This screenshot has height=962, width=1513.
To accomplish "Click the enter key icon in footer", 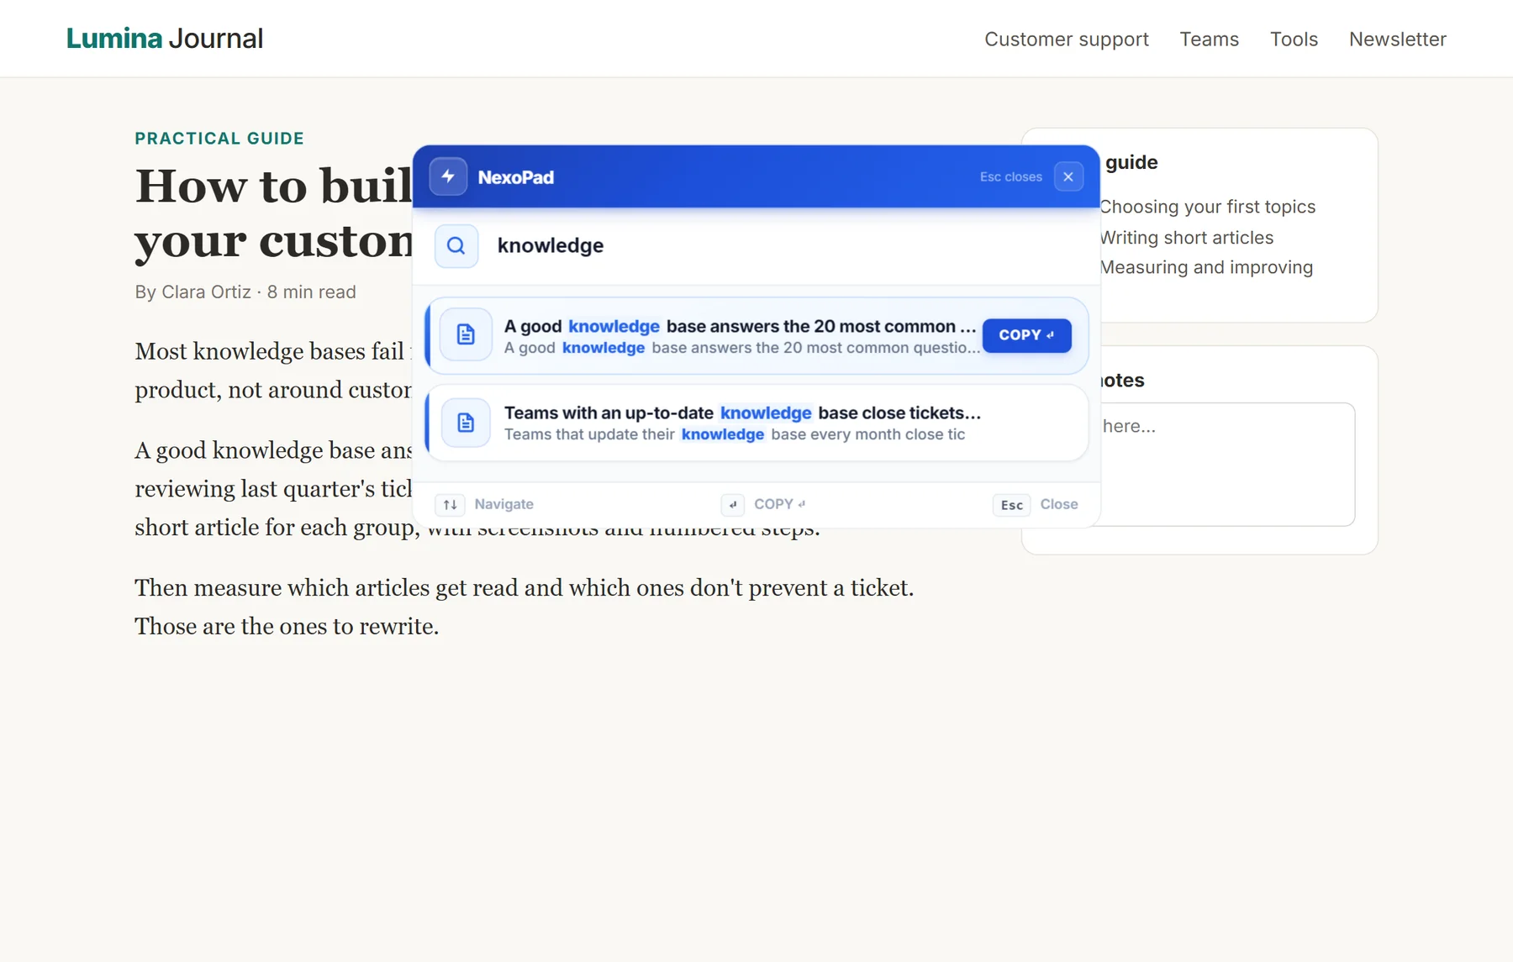I will coord(733,505).
